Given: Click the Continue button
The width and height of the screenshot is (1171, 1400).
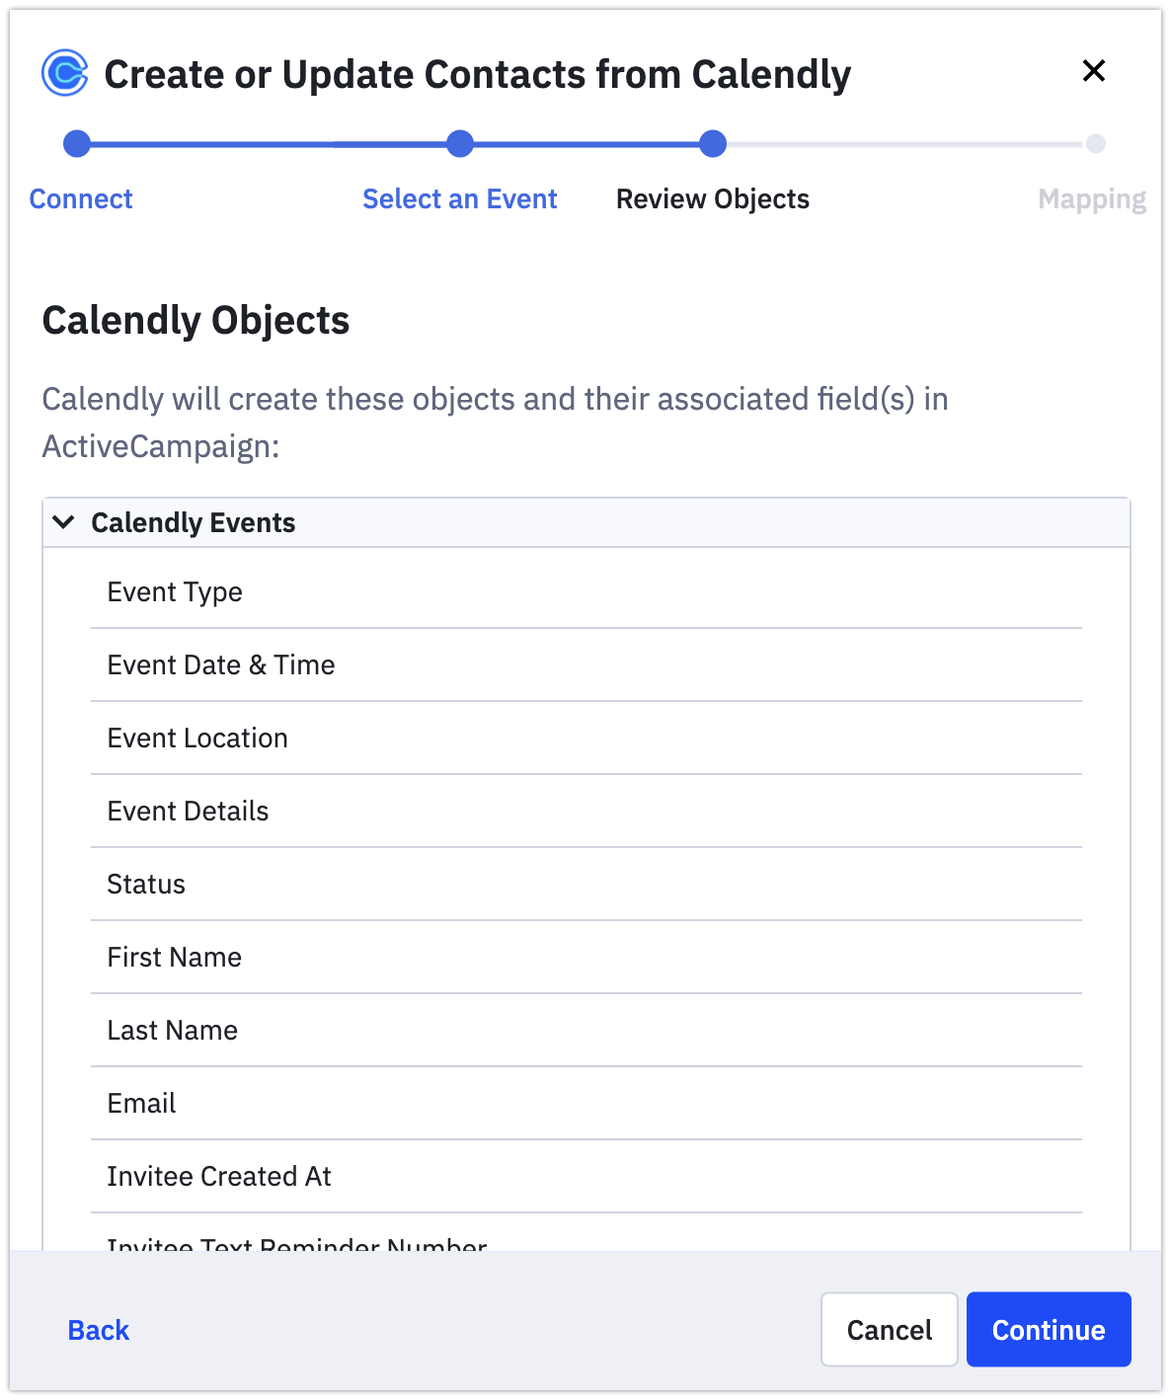Looking at the screenshot, I should (1049, 1330).
